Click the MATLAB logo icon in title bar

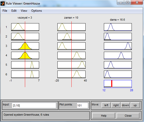click(x=3, y=4)
